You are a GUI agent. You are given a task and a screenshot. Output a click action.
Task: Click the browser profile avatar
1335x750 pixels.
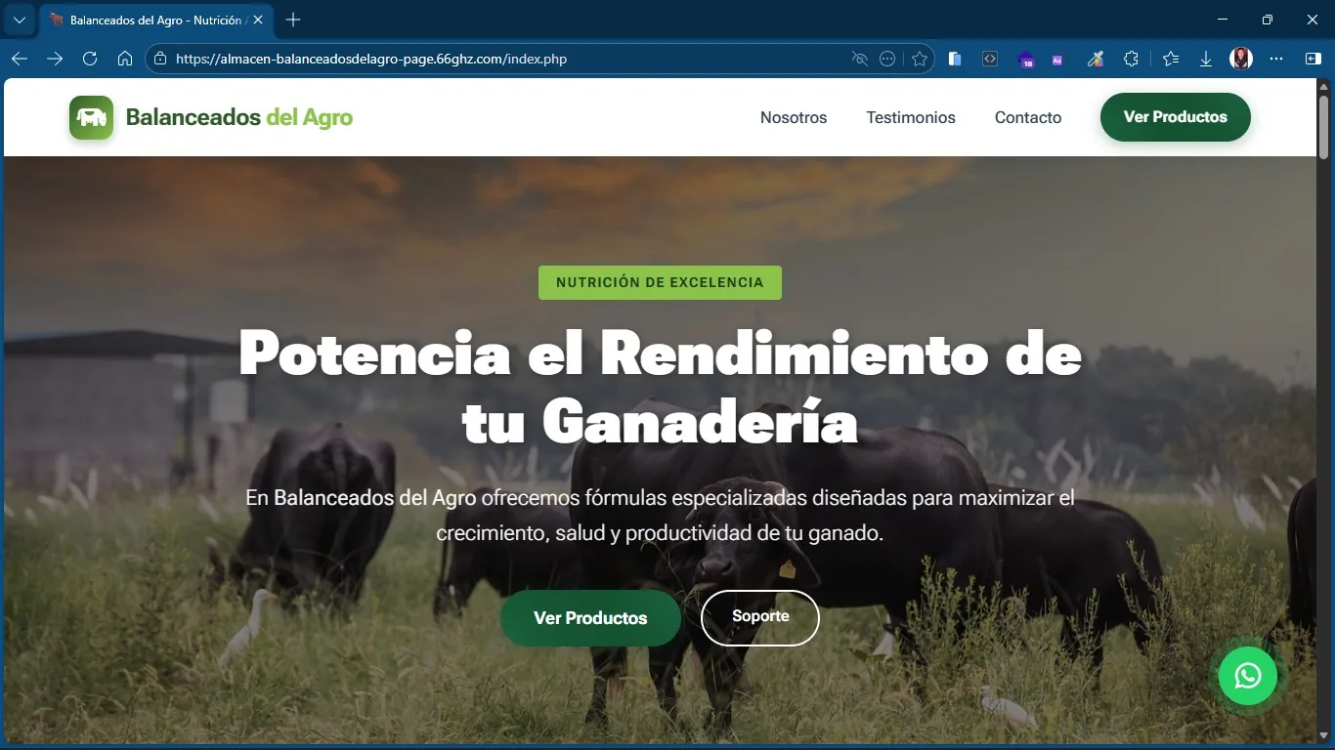pyautogui.click(x=1240, y=59)
